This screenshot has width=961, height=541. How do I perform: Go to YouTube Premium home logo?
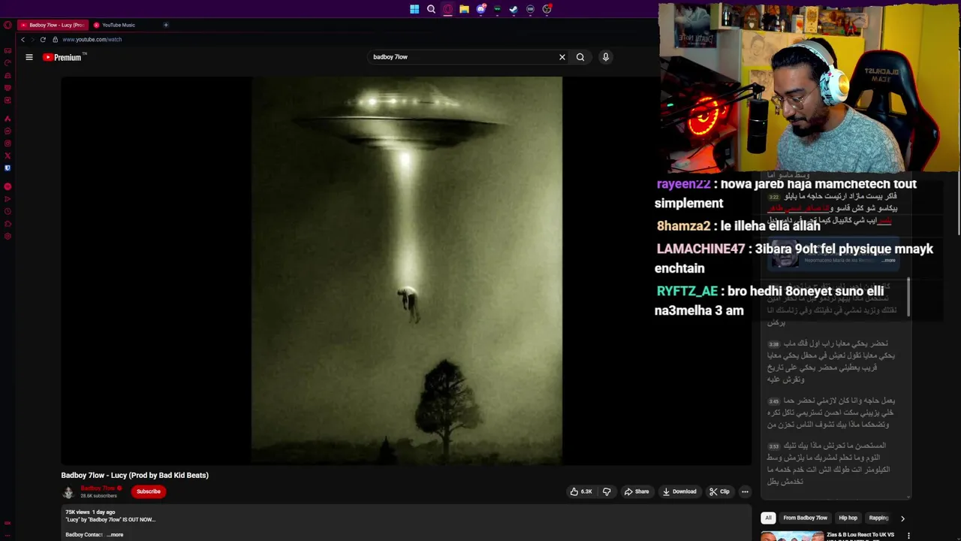click(65, 57)
